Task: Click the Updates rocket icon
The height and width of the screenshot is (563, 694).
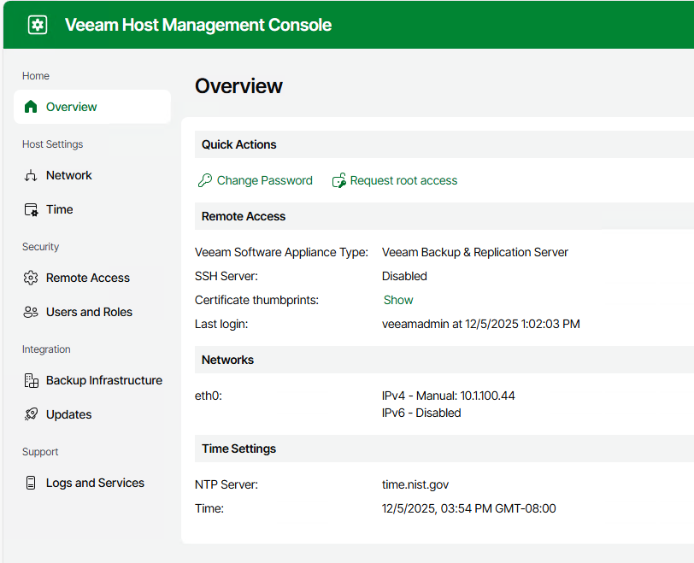Action: pos(31,414)
